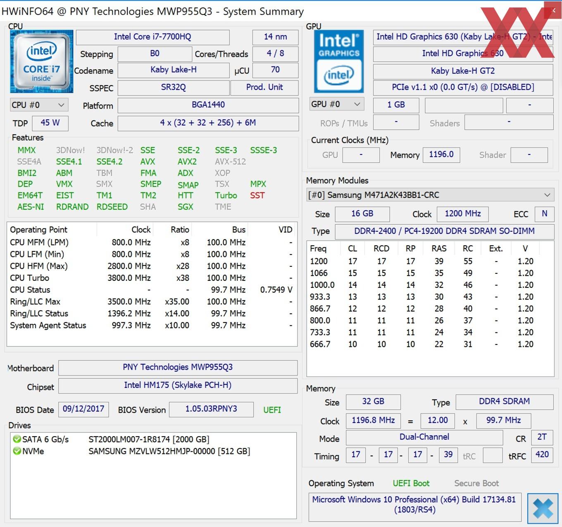Click the Turbo feature label

[x=226, y=195]
